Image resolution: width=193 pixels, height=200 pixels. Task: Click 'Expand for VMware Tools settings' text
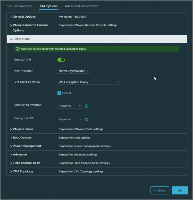tap(81, 129)
